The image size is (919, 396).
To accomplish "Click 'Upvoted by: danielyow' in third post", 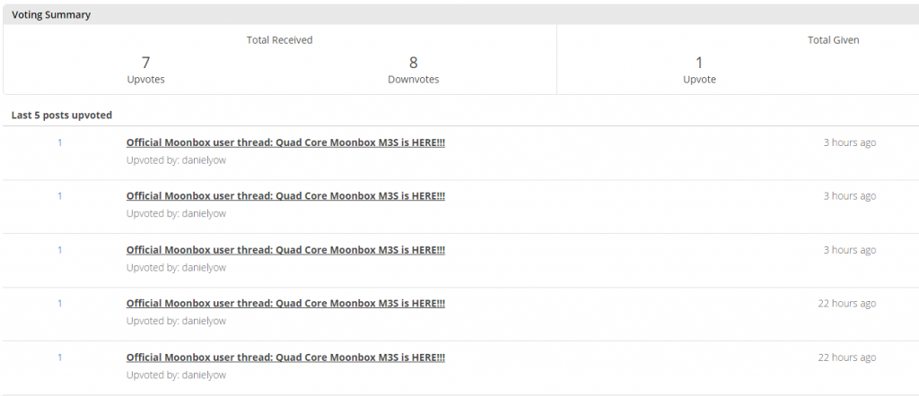I will tap(176, 267).
